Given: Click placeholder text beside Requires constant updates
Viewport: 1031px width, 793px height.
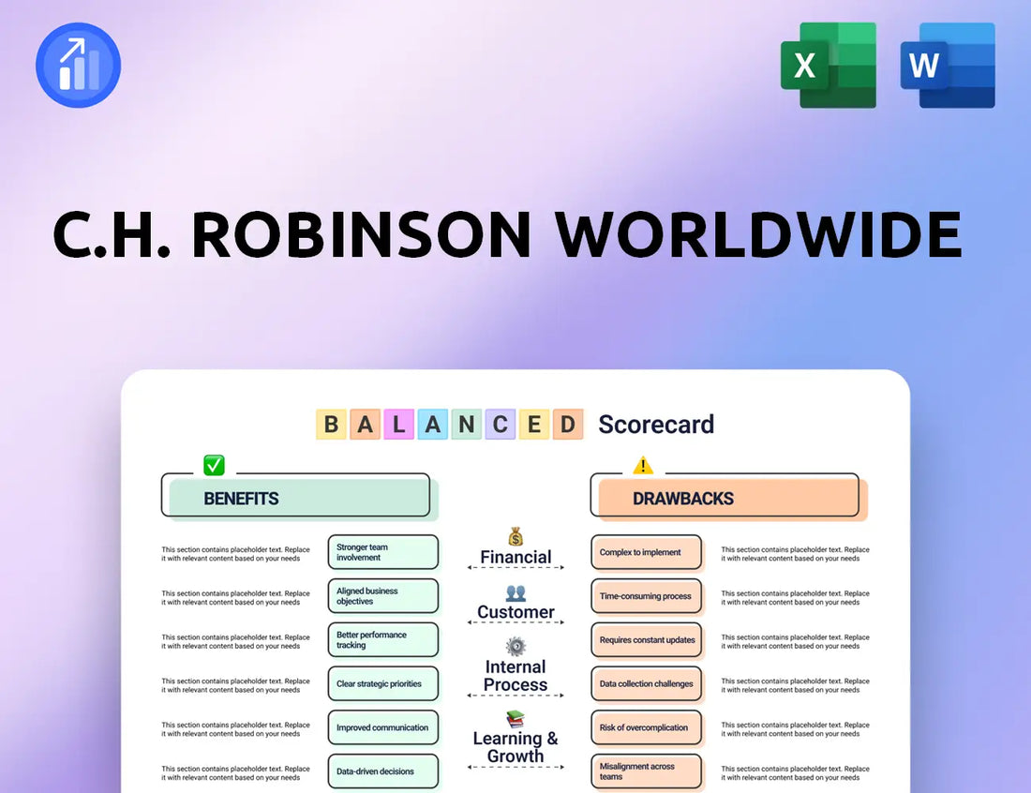Looking at the screenshot, I should click(x=795, y=642).
